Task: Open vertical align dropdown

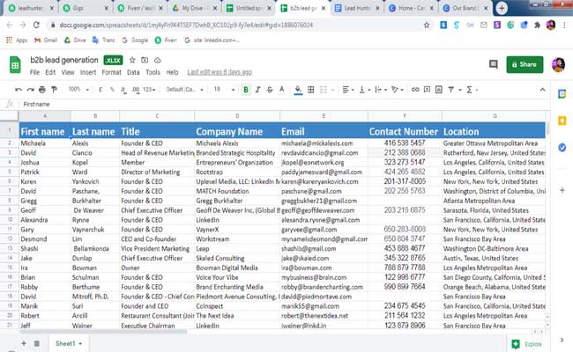Action: [365, 90]
